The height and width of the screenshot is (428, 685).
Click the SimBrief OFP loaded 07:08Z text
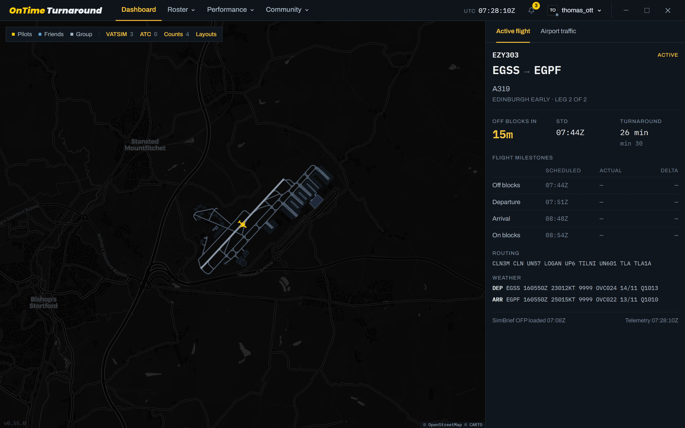click(x=529, y=320)
